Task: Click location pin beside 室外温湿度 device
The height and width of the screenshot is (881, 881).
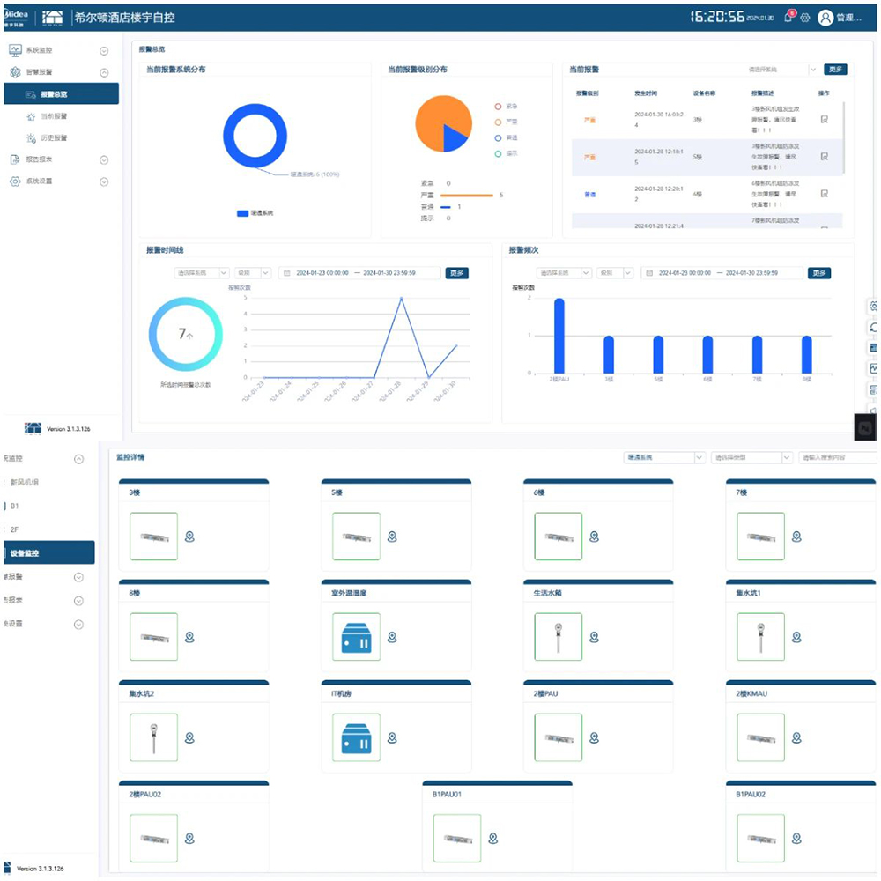Action: pyautogui.click(x=392, y=637)
